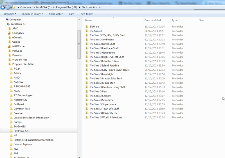Select The Sims 3 World Adventures folder icon
Screen dimensions: 225x158
[x=87, y=117]
